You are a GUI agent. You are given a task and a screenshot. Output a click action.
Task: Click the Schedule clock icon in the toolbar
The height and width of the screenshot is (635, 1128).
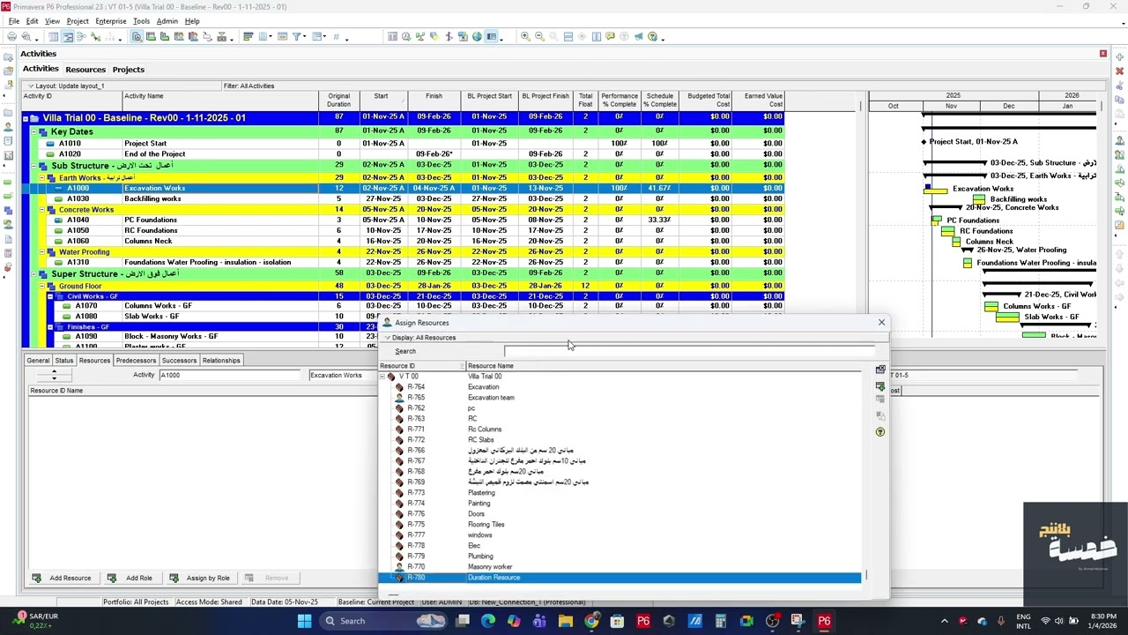click(x=406, y=37)
